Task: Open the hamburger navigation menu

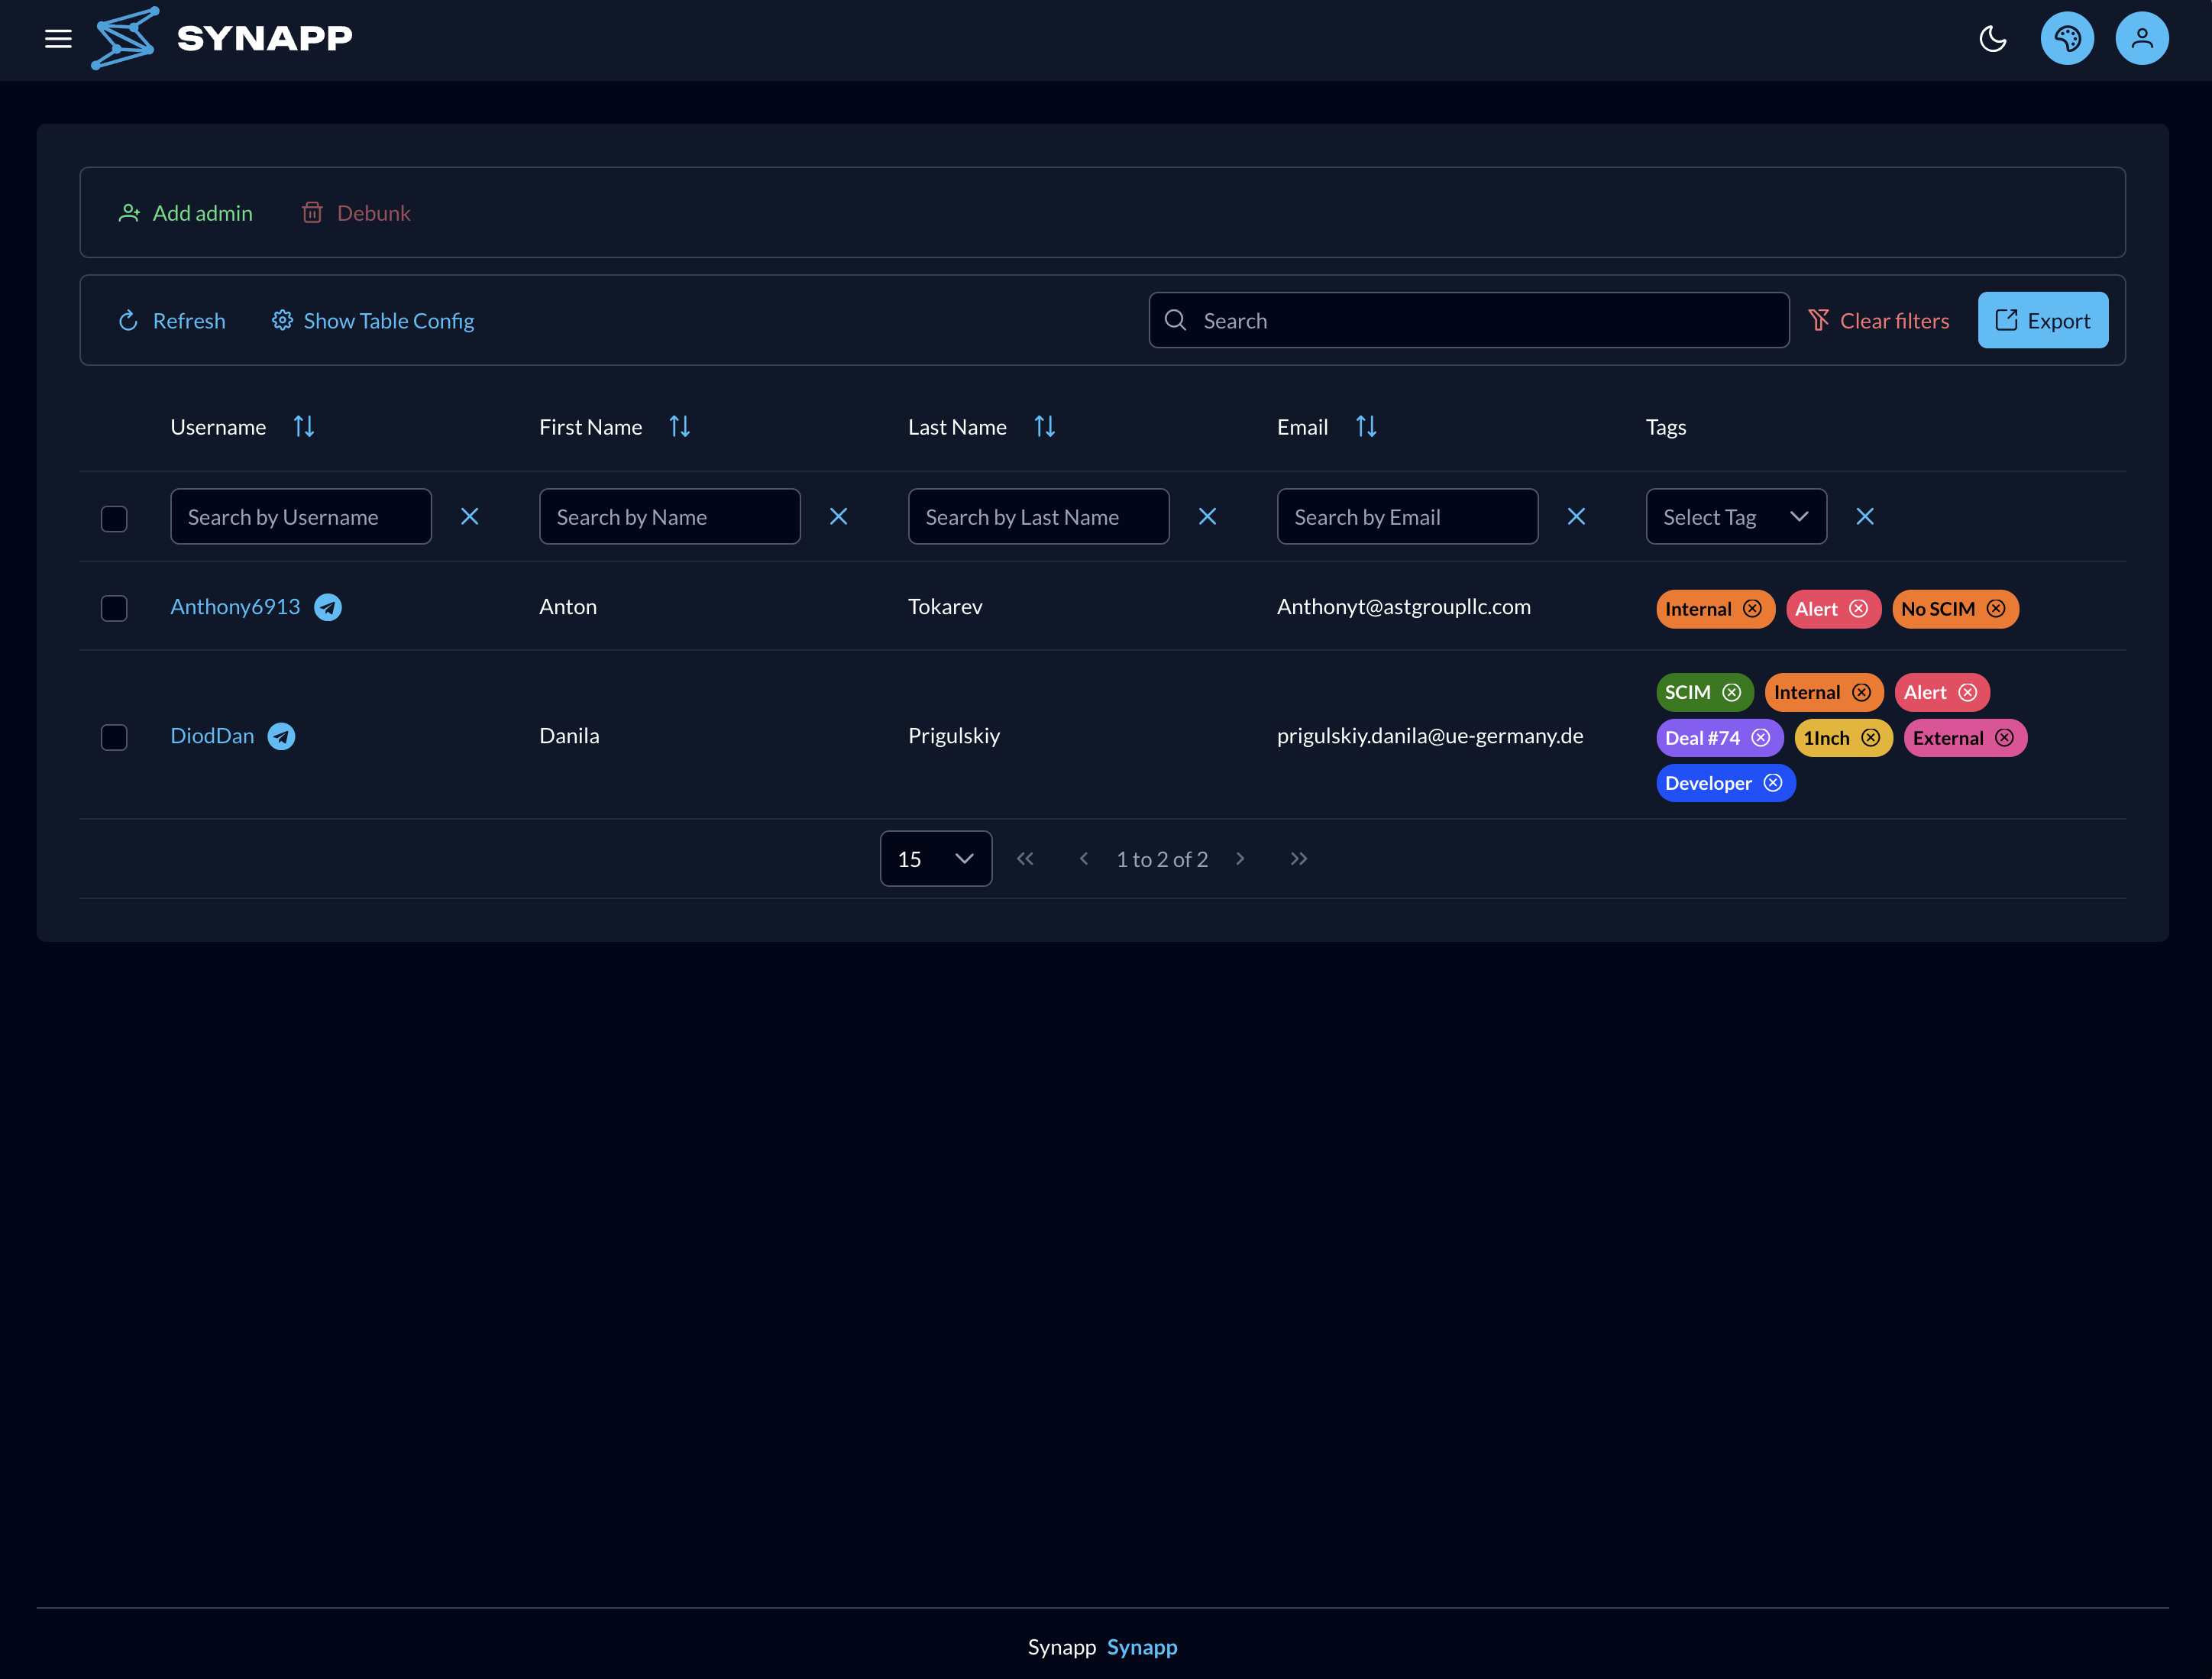Action: 58,39
